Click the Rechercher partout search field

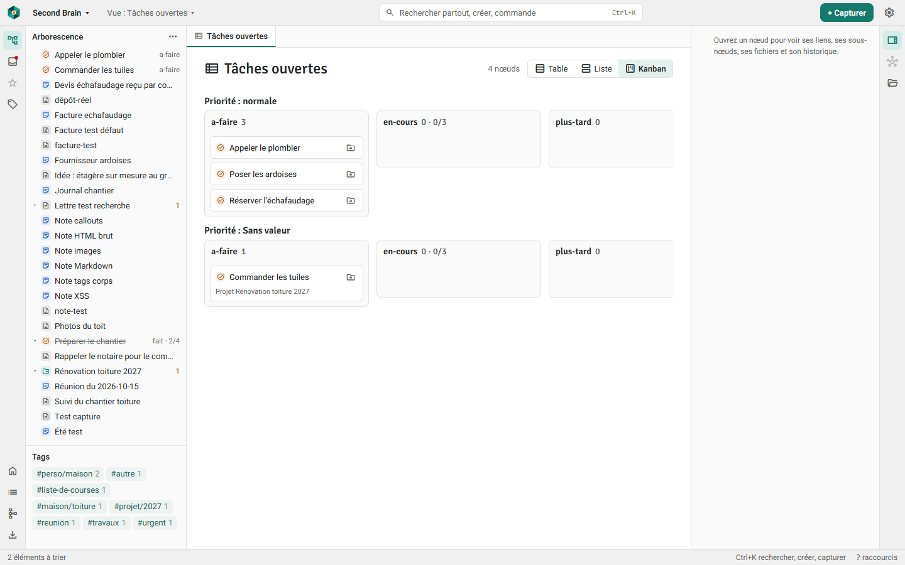(511, 13)
